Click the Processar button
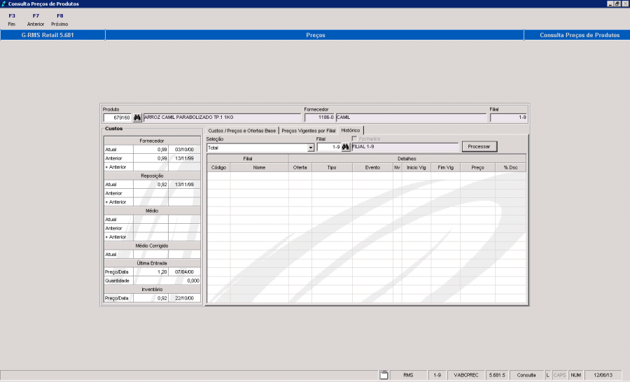Screen dimensions: 630x382 (x=479, y=147)
